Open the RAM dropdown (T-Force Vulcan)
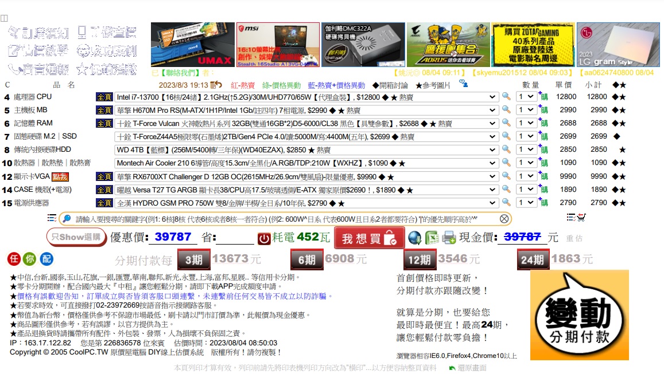This screenshot has height=374, width=664. pos(306,123)
